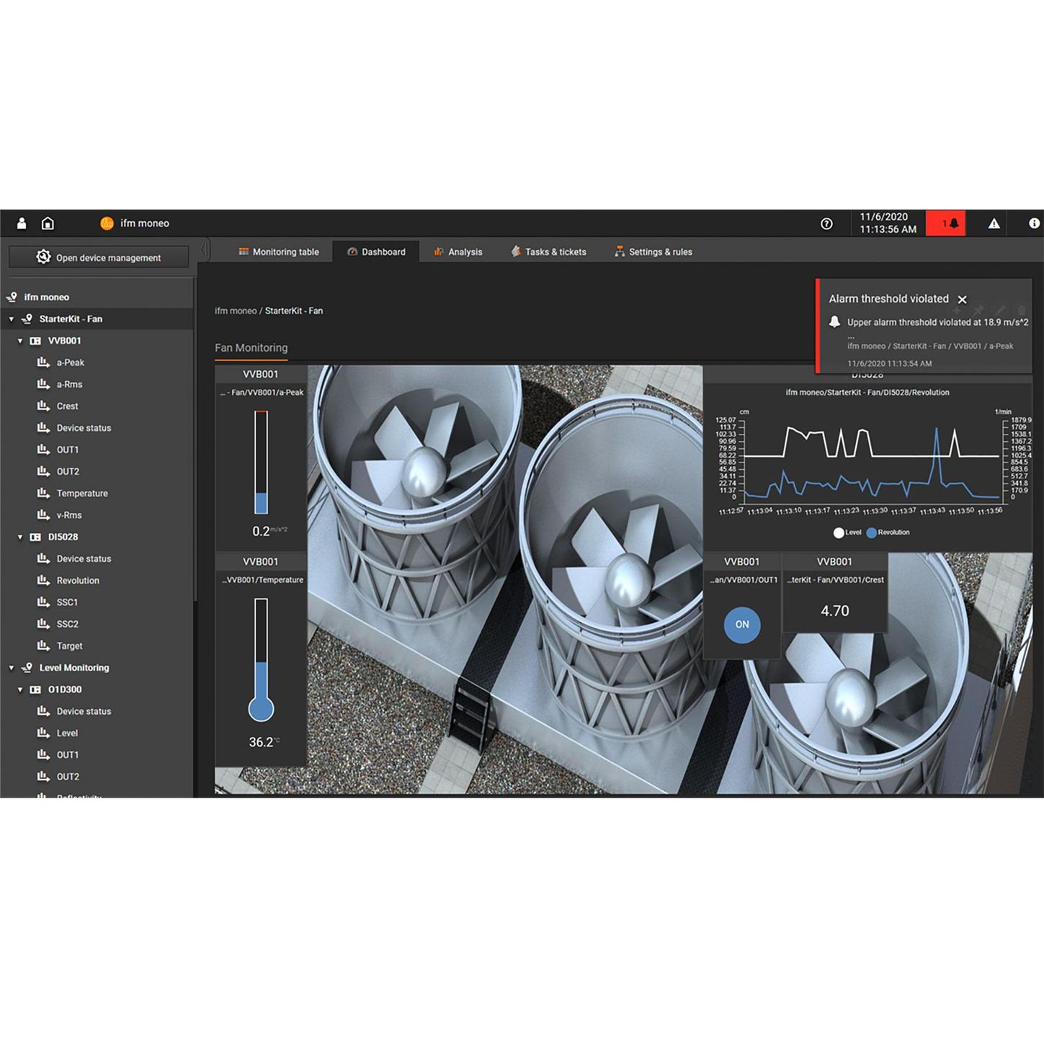The height and width of the screenshot is (1044, 1044).
Task: Open the Analysis tab
Action: pyautogui.click(x=458, y=252)
